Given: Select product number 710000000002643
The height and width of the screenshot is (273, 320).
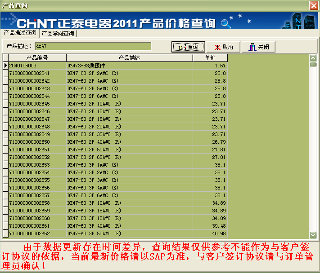Looking at the screenshot, I should tap(37, 88).
